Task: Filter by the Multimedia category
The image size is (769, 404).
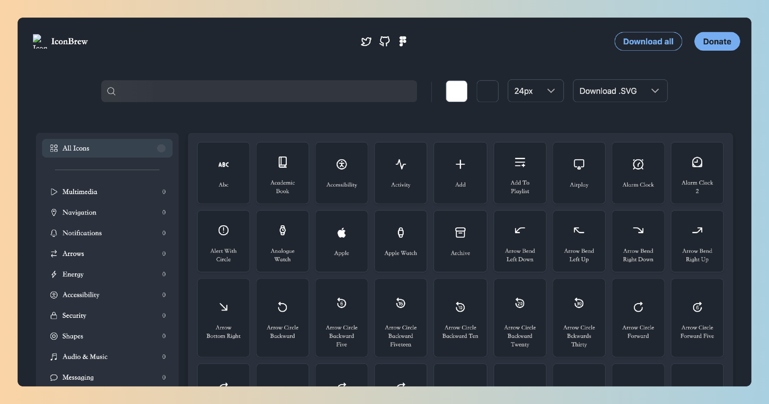Action: click(x=107, y=192)
